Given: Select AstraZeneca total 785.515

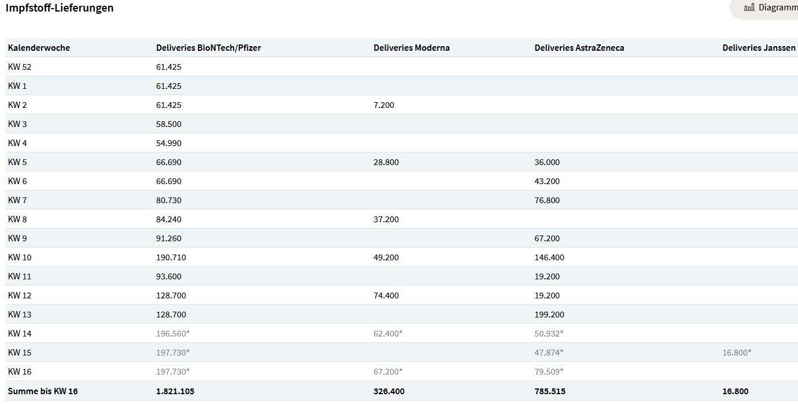Looking at the screenshot, I should [x=550, y=391].
